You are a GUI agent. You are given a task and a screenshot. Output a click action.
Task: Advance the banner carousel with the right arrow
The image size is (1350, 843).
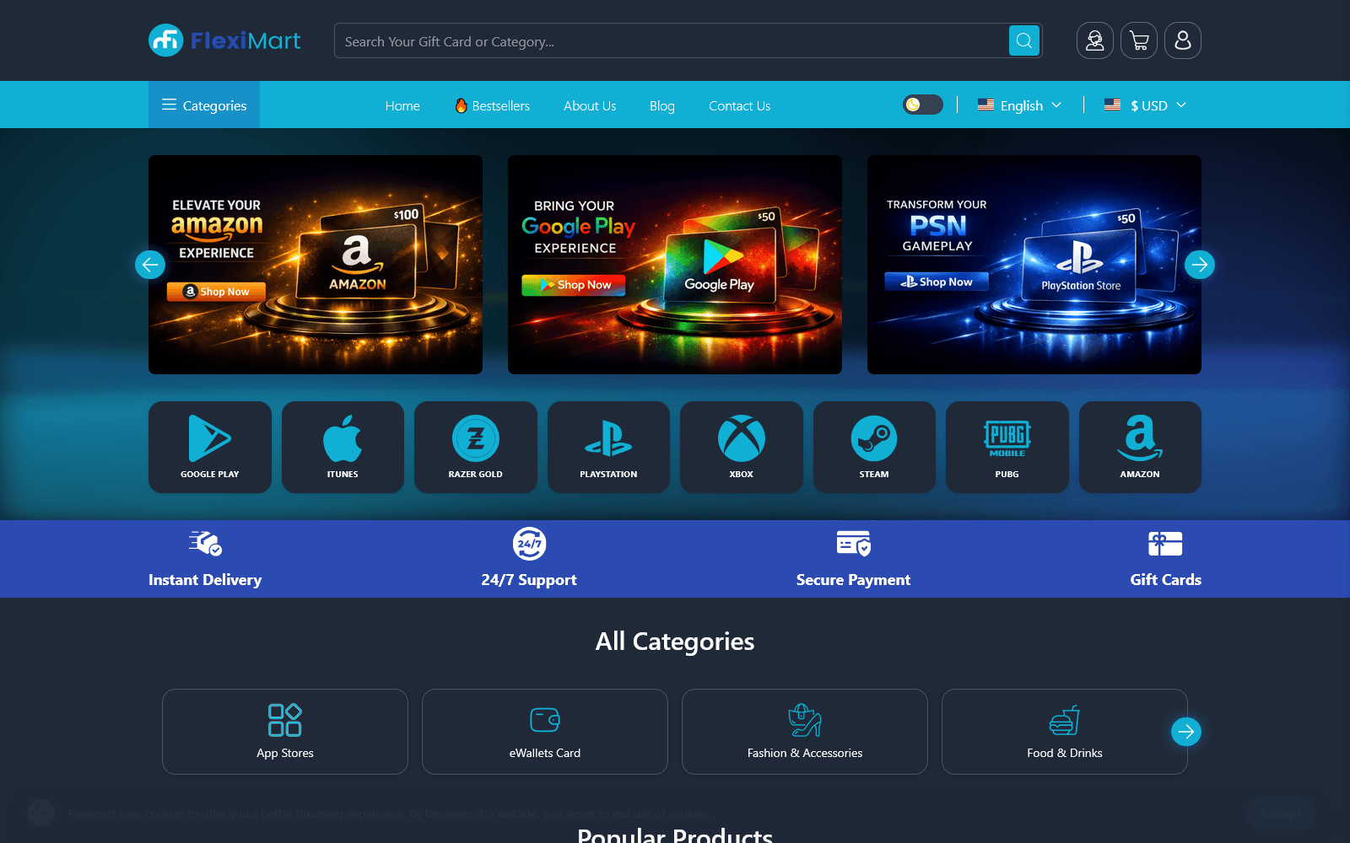coord(1200,265)
